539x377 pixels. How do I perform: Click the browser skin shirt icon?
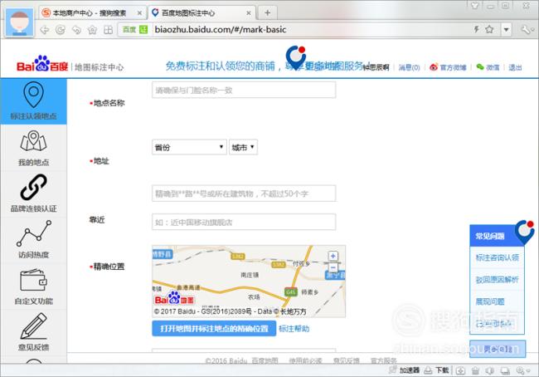[x=475, y=5]
